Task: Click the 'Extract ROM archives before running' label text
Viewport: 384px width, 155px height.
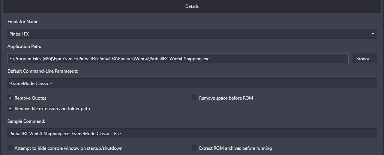Action: [235, 148]
